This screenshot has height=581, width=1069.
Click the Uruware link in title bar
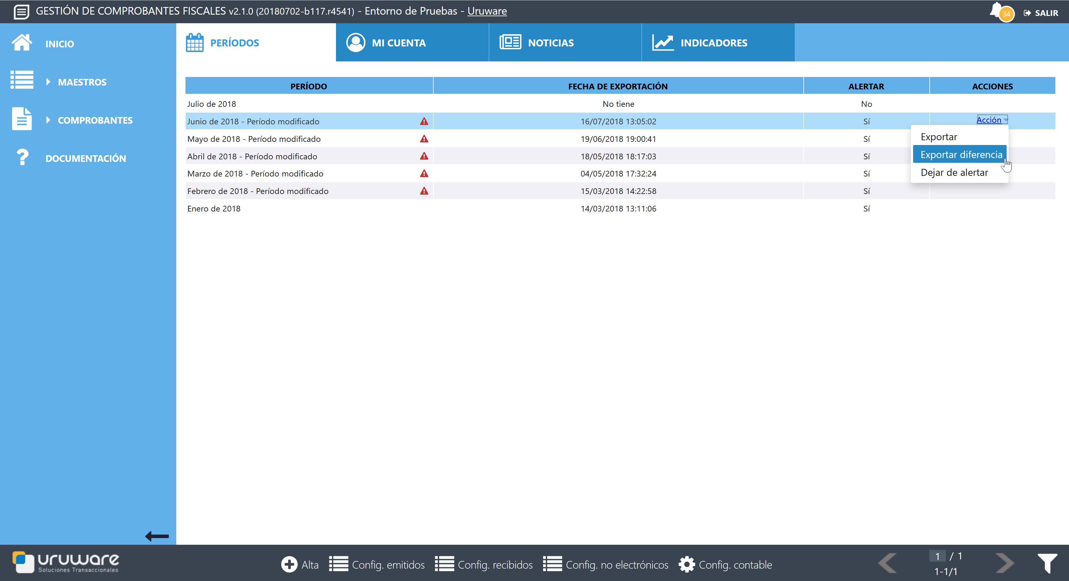487,11
